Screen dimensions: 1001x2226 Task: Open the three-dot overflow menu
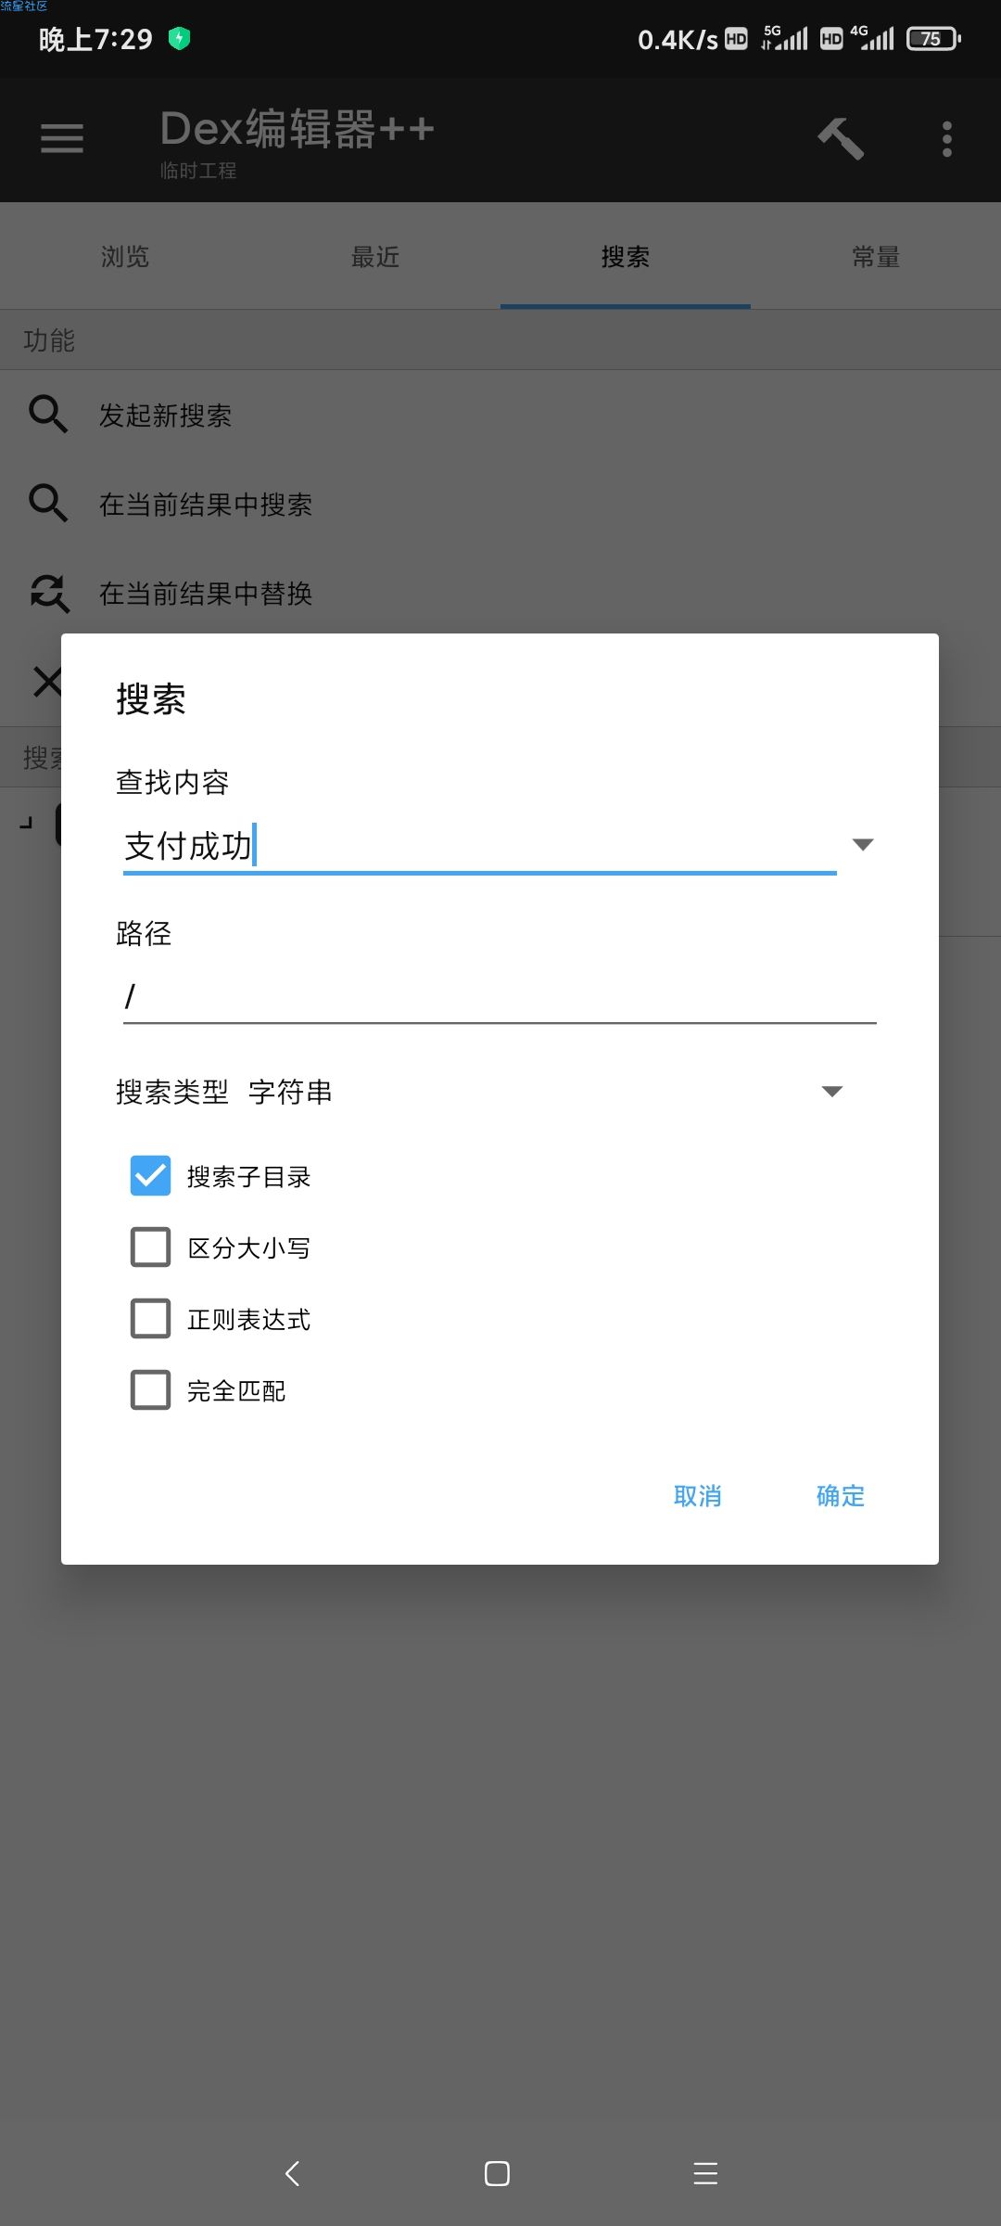pyautogui.click(x=946, y=139)
